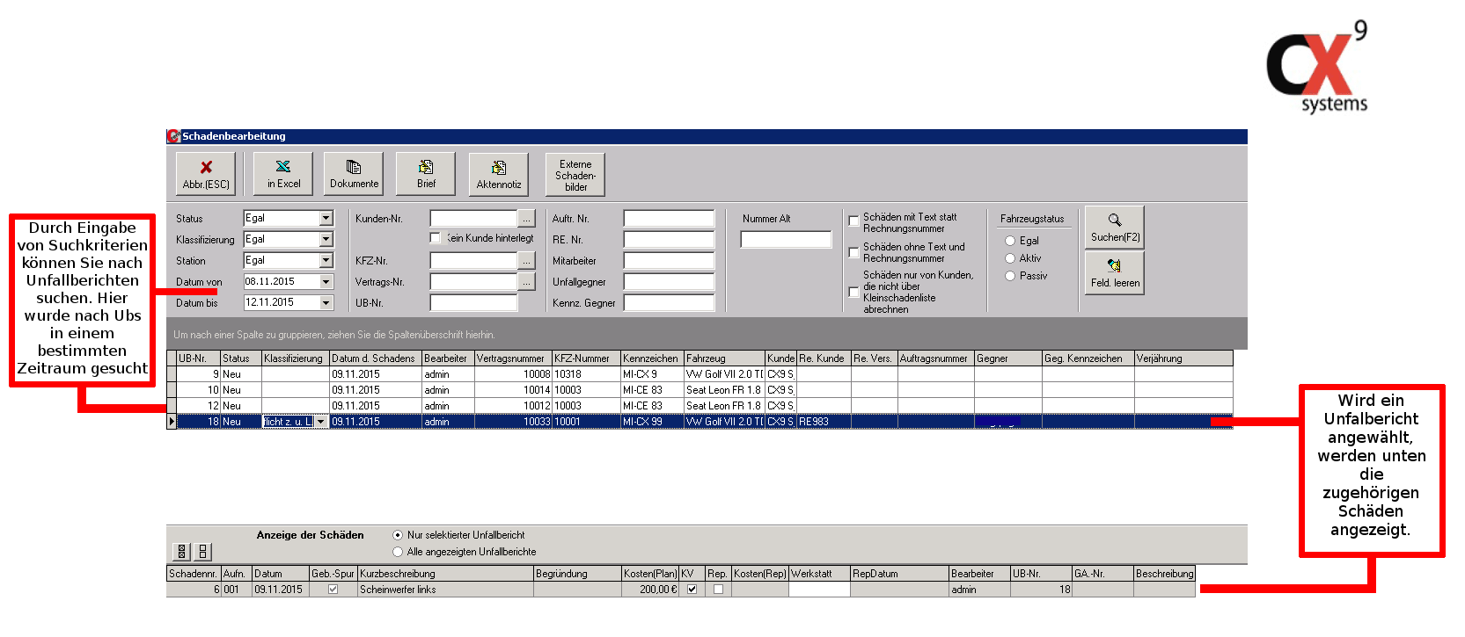Viewport: 1465px width, 637px height.
Task: Click into the UB-Nr. search field
Action: tap(473, 303)
